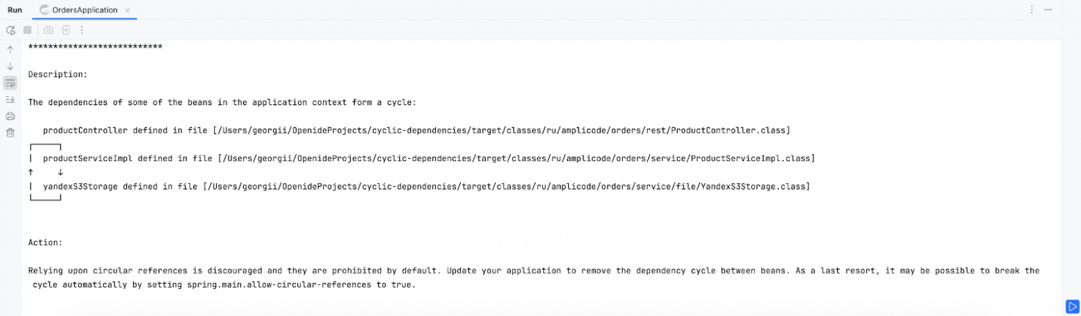Click the camera thread dump icon
Image resolution: width=1081 pixels, height=316 pixels.
[x=49, y=30]
